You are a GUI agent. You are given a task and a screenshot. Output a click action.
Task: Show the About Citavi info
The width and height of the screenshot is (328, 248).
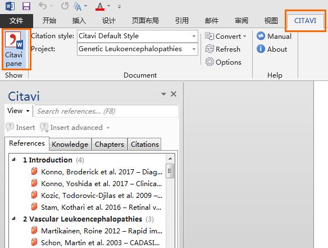coord(272,49)
